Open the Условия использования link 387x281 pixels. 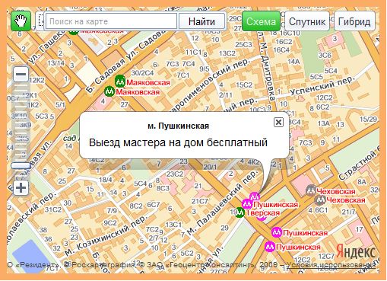click(331, 265)
